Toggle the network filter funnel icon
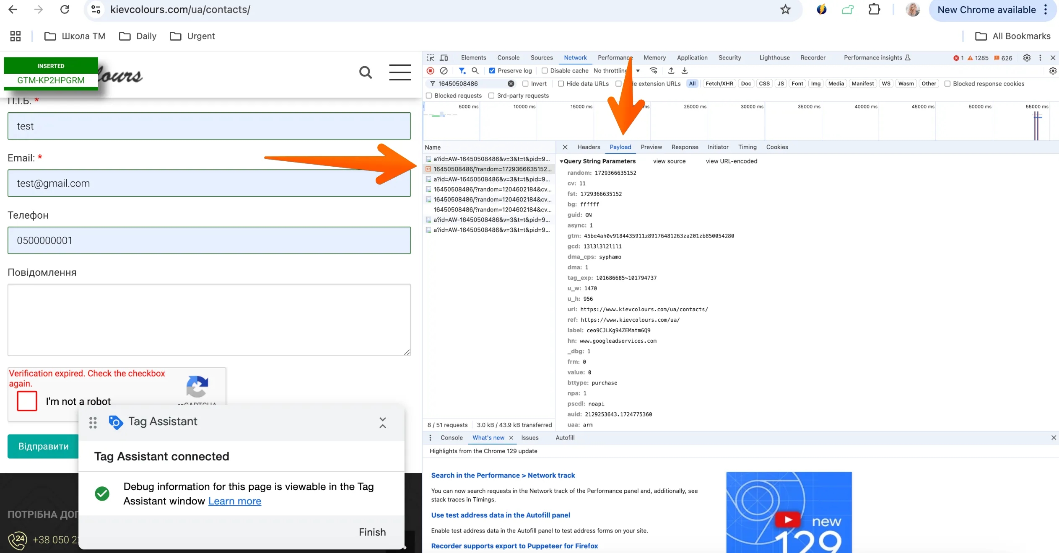This screenshot has height=553, width=1059. tap(462, 71)
